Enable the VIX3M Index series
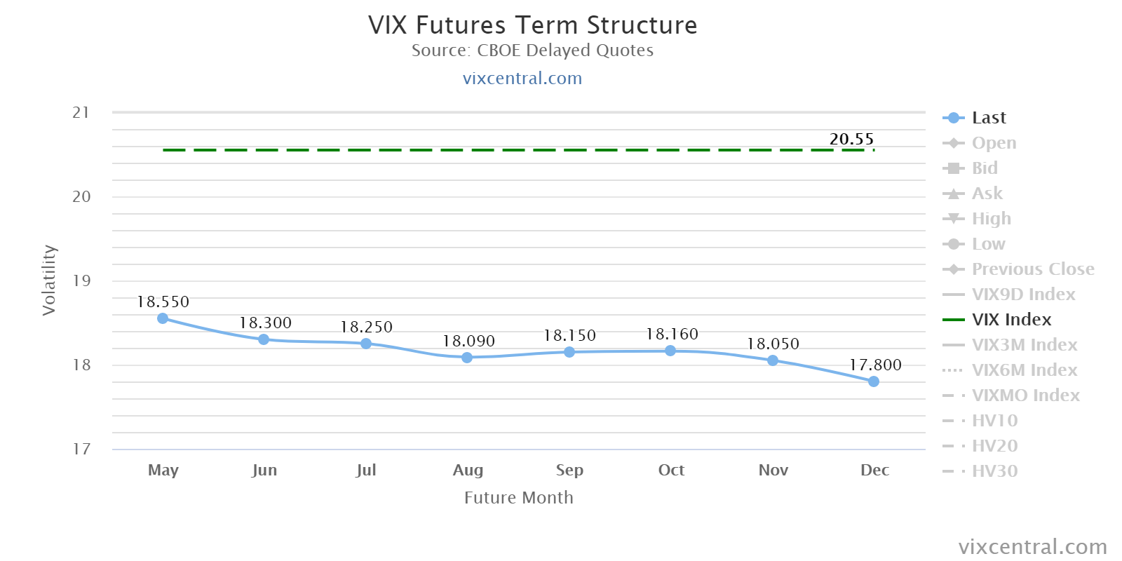This screenshot has height=561, width=1122. coord(1024,345)
